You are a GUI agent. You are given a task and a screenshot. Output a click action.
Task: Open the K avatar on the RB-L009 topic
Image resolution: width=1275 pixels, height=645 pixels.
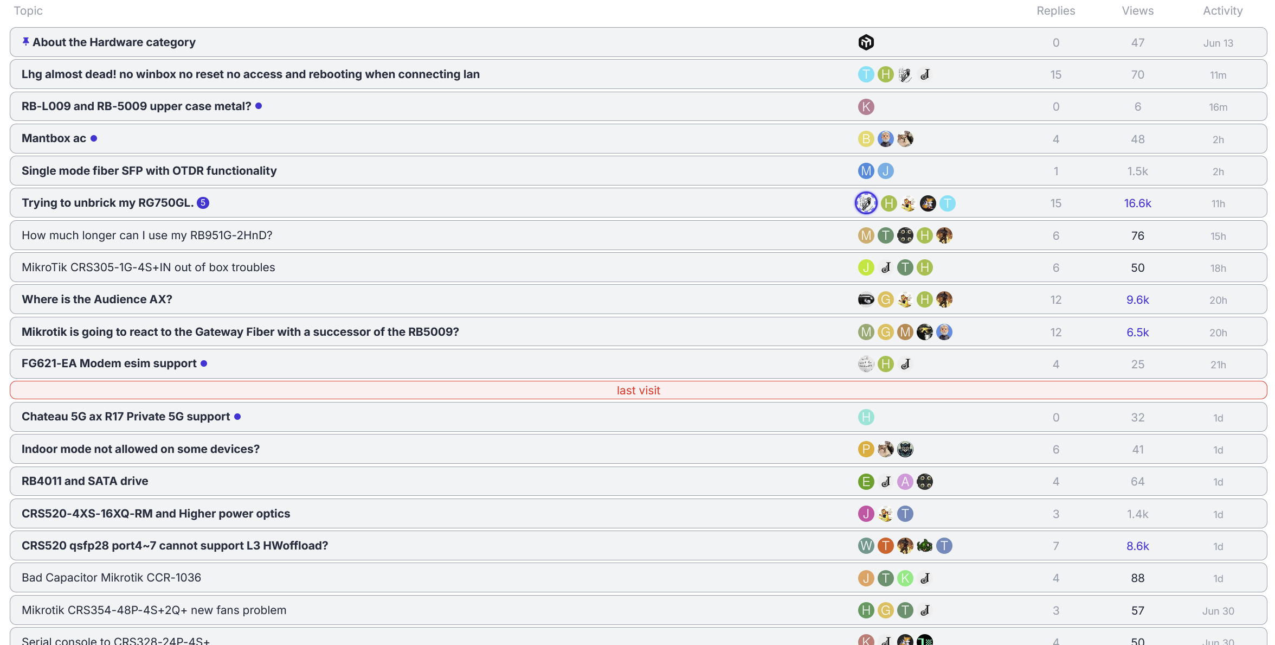866,107
